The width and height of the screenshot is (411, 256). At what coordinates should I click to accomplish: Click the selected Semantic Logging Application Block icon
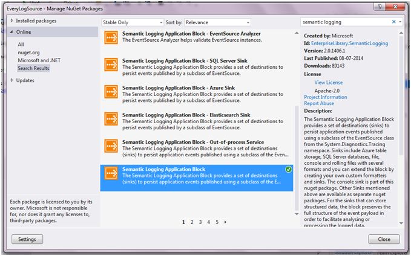pyautogui.click(x=111, y=173)
